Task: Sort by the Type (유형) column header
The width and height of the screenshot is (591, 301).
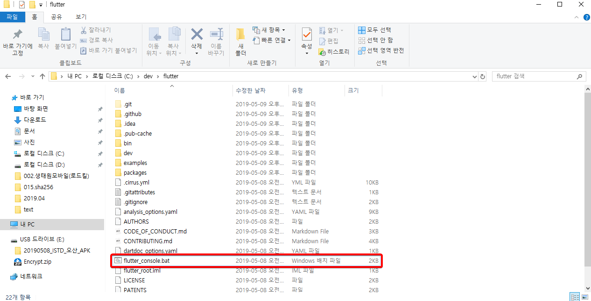Action: point(297,90)
